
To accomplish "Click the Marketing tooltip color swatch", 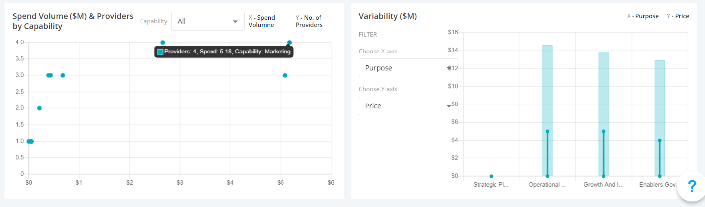I will click(x=160, y=52).
